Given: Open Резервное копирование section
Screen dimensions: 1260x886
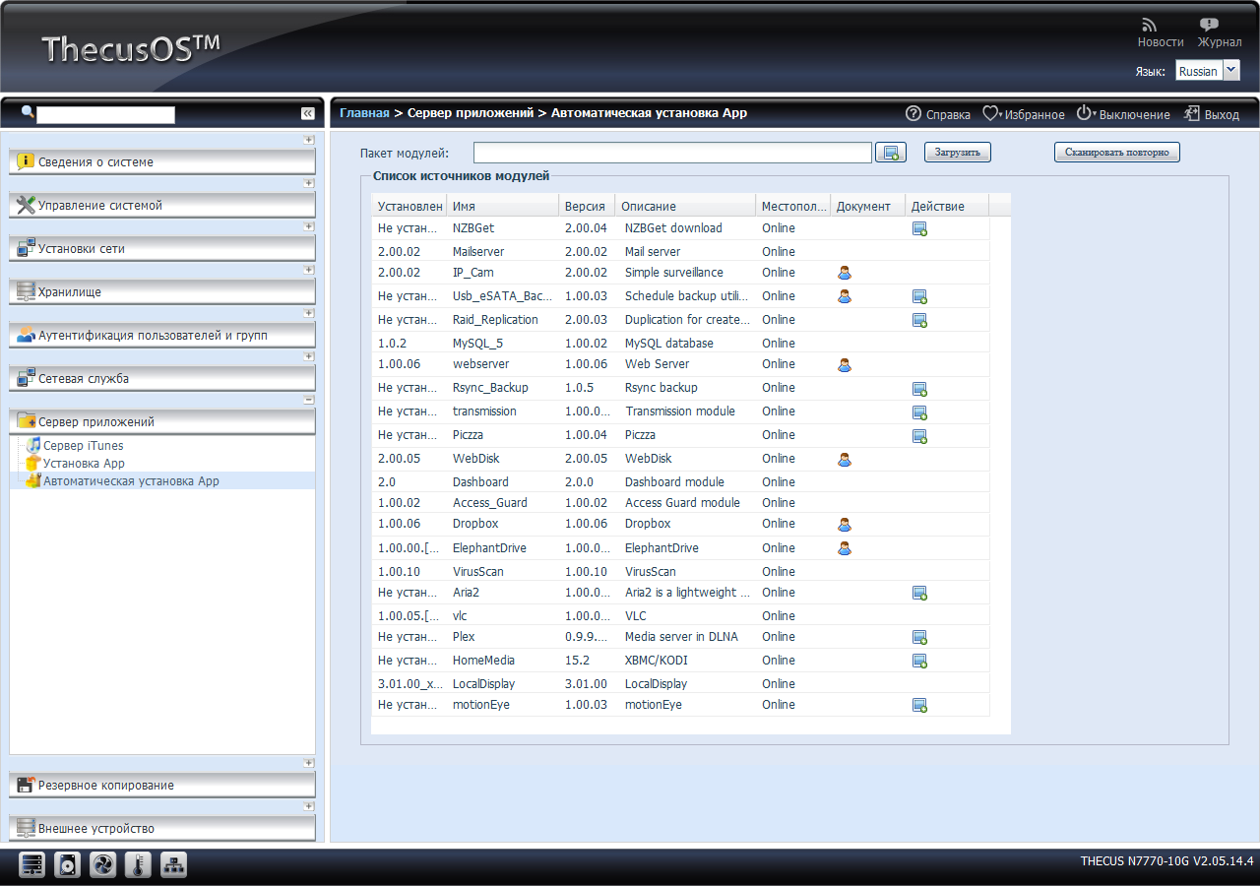Looking at the screenshot, I should [162, 785].
